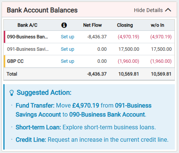Sort by the Closing column header
This screenshot has width=179, height=153.
125,25
